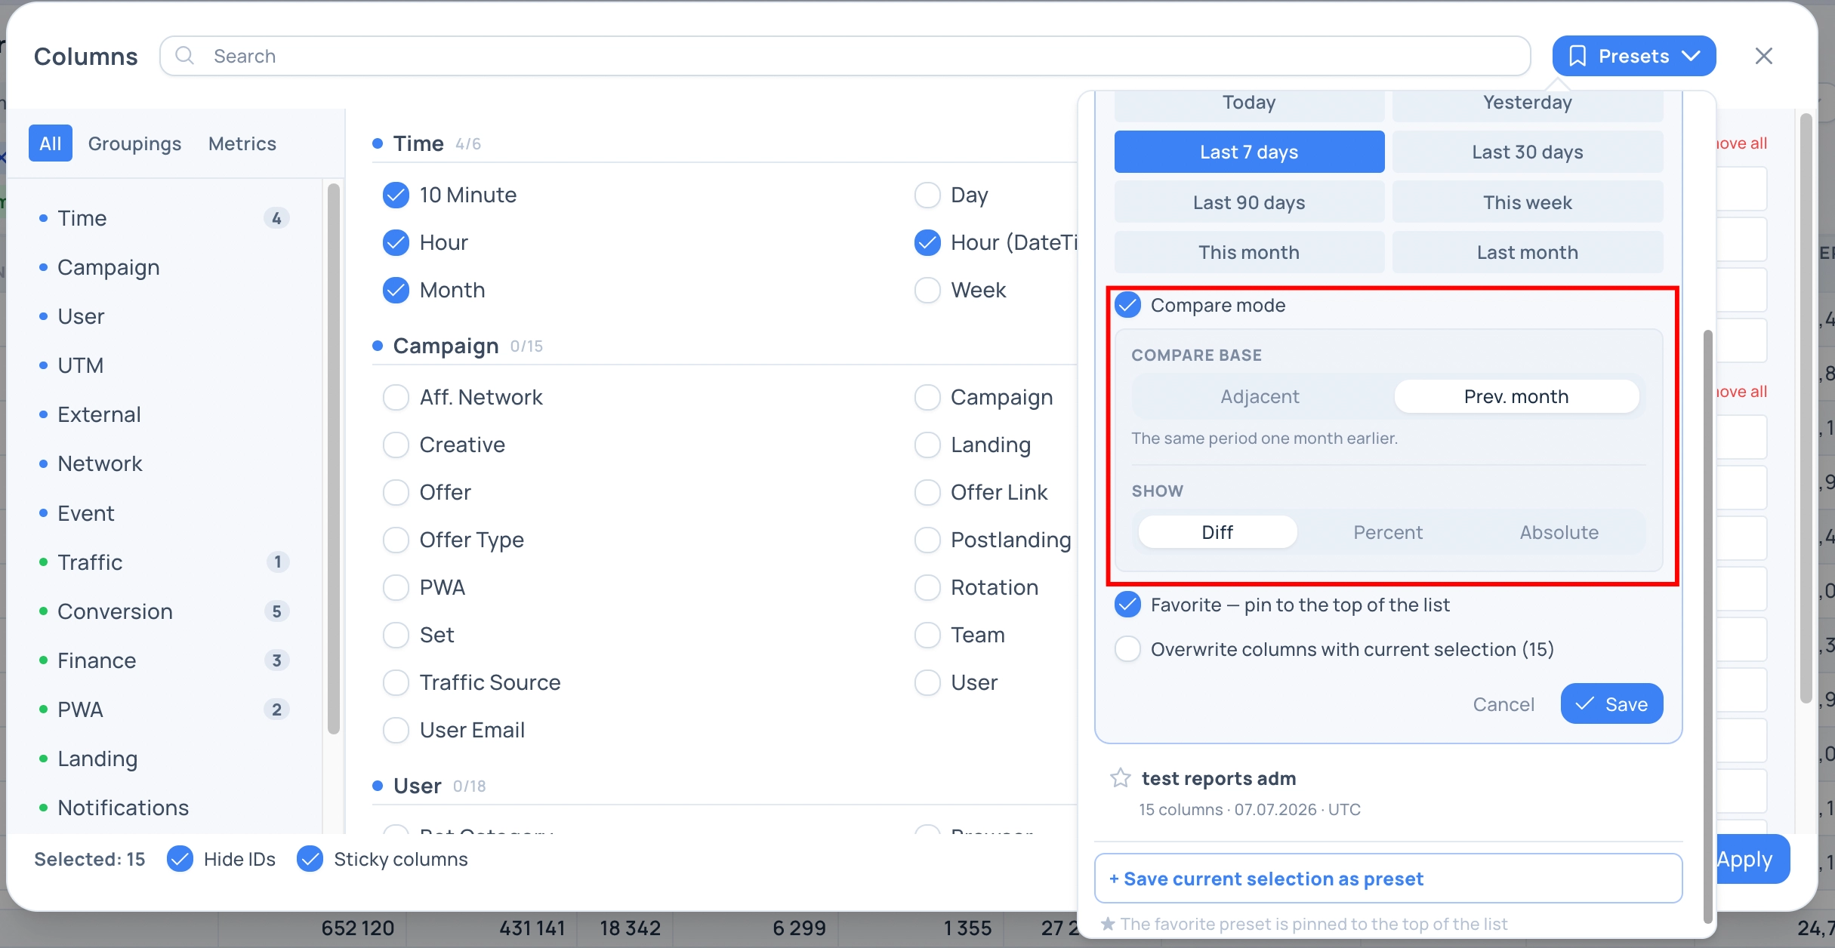Choose Adjacent compare base
The width and height of the screenshot is (1835, 948).
pos(1260,396)
